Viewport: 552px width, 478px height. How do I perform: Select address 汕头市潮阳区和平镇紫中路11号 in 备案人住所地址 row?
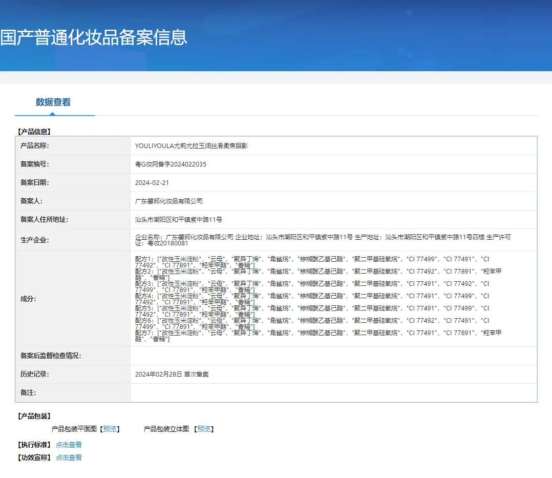(179, 219)
